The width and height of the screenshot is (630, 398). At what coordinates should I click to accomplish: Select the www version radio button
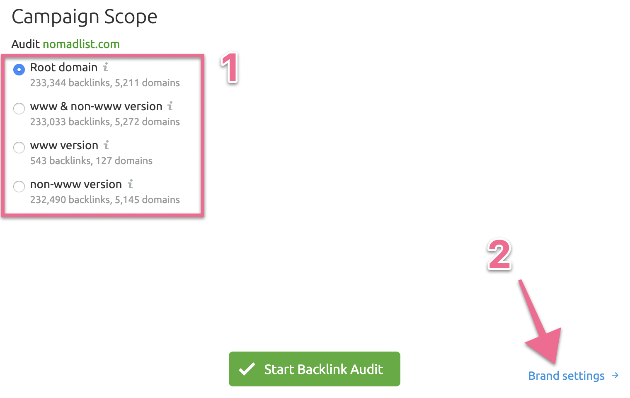[19, 148]
